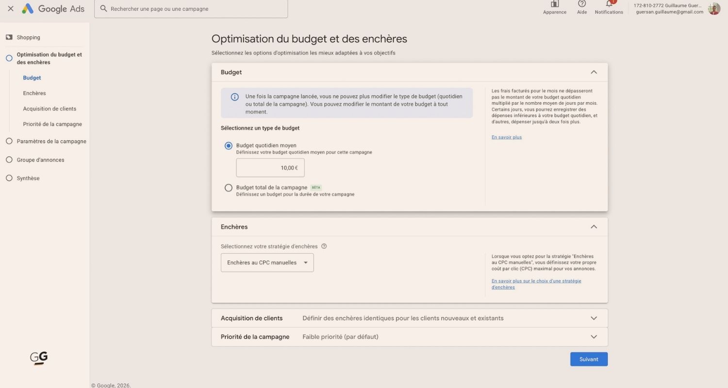Click the budget info circle icon
The image size is (728, 388).
click(x=234, y=97)
